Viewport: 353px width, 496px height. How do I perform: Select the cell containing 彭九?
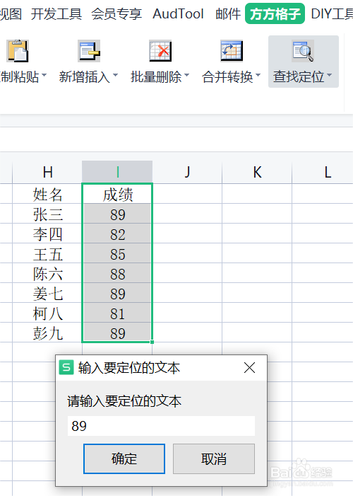coord(47,333)
